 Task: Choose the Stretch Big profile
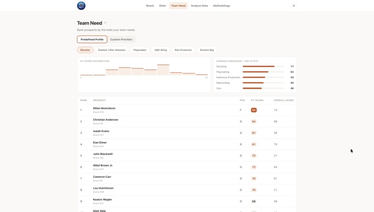pyautogui.click(x=206, y=50)
